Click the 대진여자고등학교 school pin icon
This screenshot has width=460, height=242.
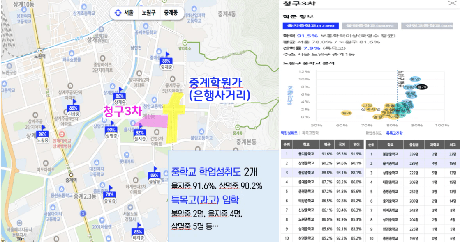[x=97, y=162]
